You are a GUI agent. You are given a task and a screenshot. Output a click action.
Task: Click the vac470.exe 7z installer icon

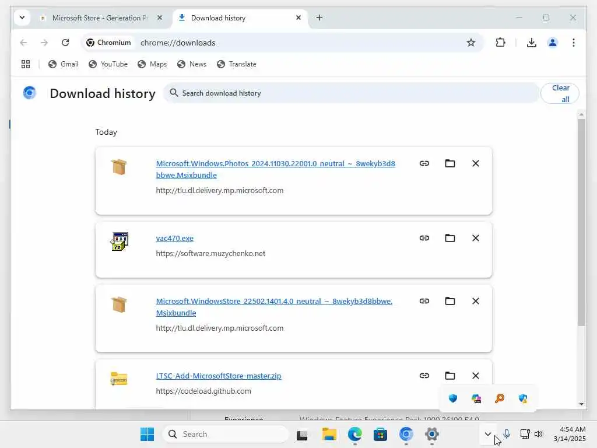(x=119, y=242)
